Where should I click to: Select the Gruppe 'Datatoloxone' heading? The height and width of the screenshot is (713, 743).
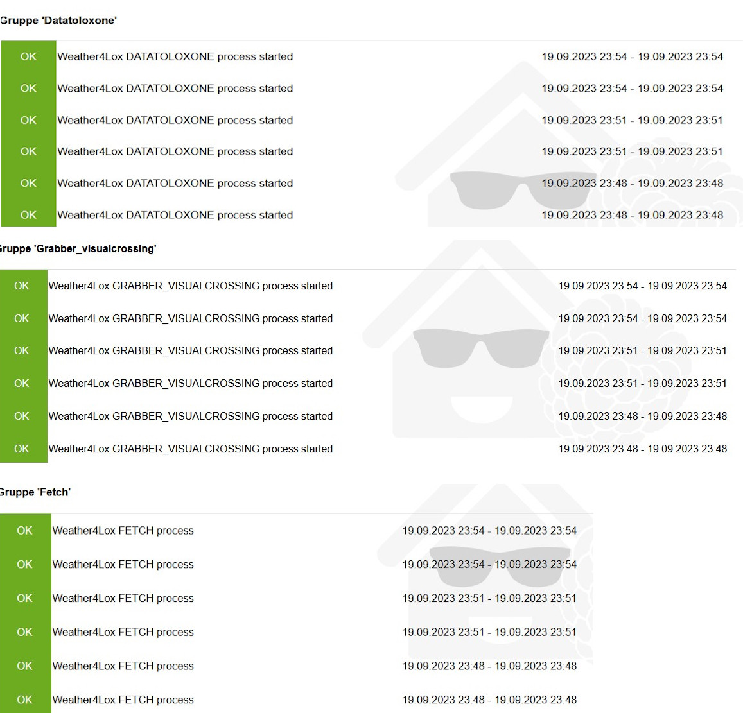tap(58, 21)
